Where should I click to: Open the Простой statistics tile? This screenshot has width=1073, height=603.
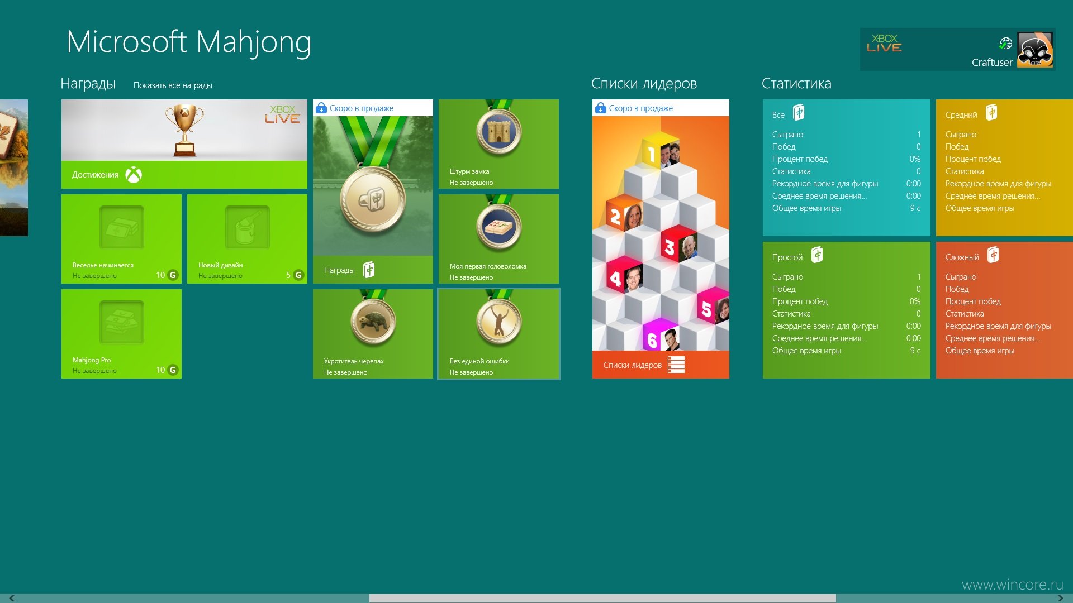(x=846, y=310)
